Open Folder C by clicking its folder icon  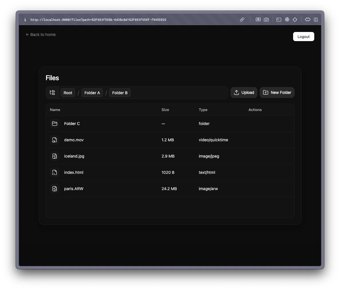tap(55, 124)
